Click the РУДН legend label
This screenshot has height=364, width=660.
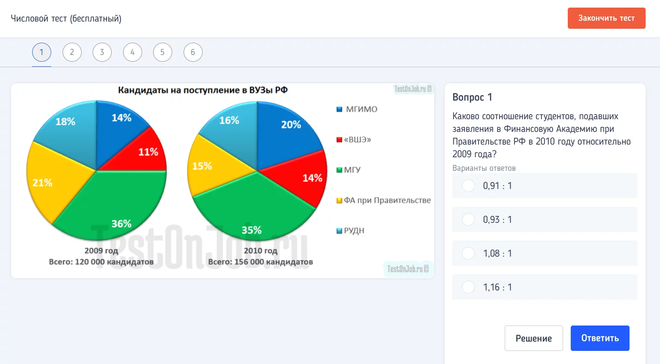(354, 230)
